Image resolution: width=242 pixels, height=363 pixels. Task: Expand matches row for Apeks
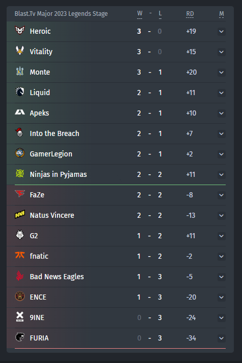pyautogui.click(x=222, y=113)
